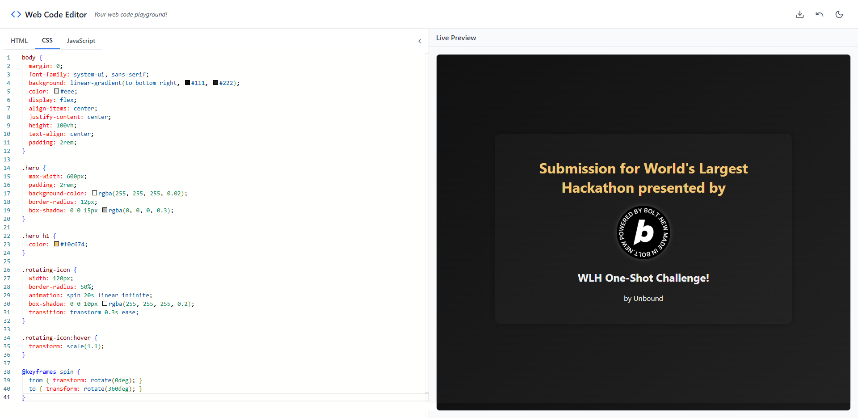
Task: Click the 'animation: spin 20s linear infinite;' line
Action: 91,295
